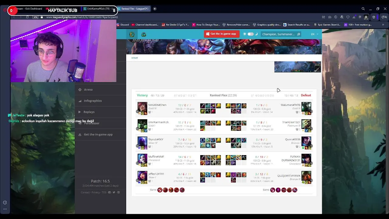
Task: Click NAKARA#Shen's champion portrait
Action: [142, 107]
